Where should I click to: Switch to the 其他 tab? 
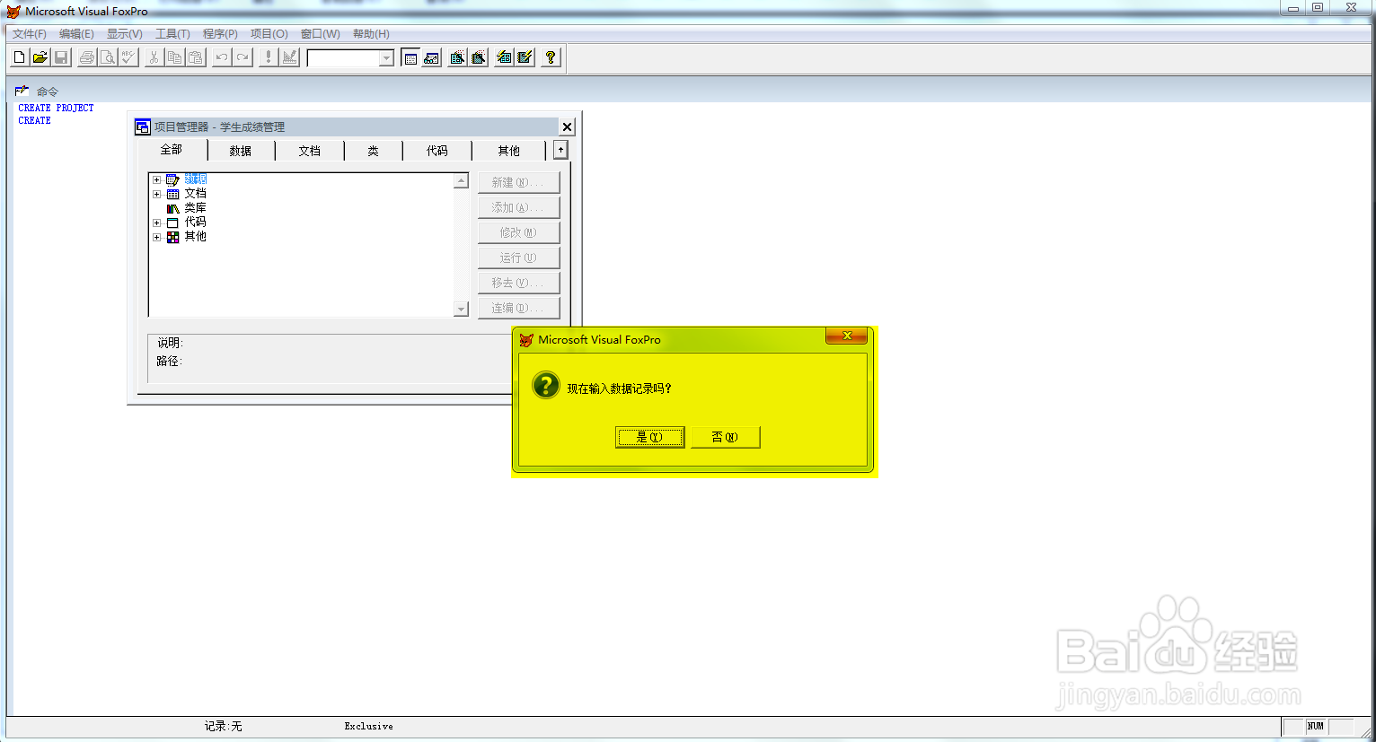(509, 151)
